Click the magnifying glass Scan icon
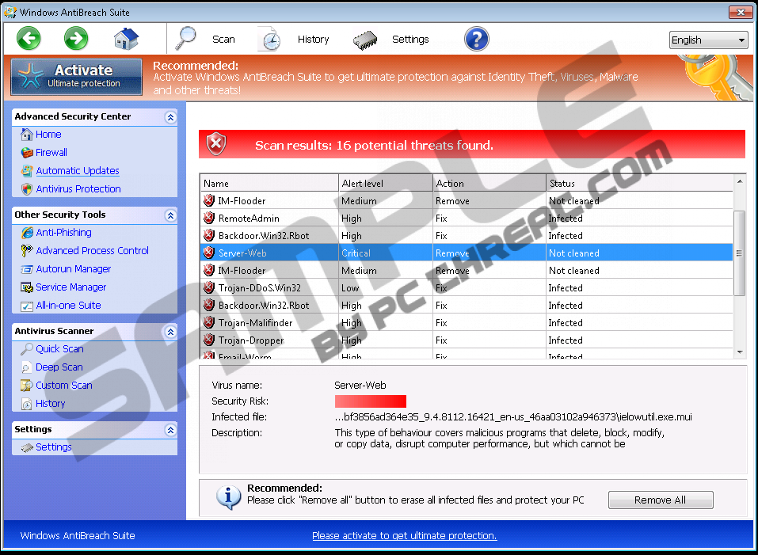 click(185, 39)
